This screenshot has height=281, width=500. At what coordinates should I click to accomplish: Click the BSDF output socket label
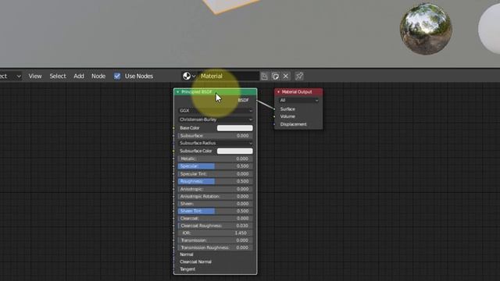click(243, 100)
